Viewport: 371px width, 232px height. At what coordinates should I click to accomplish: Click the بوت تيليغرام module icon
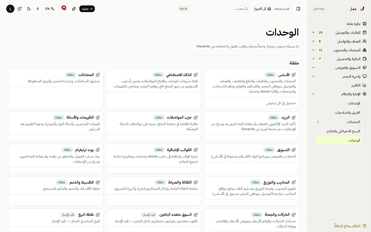click(98, 150)
